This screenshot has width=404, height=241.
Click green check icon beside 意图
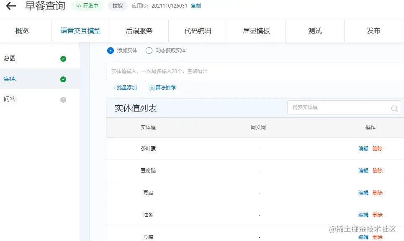[63, 59]
